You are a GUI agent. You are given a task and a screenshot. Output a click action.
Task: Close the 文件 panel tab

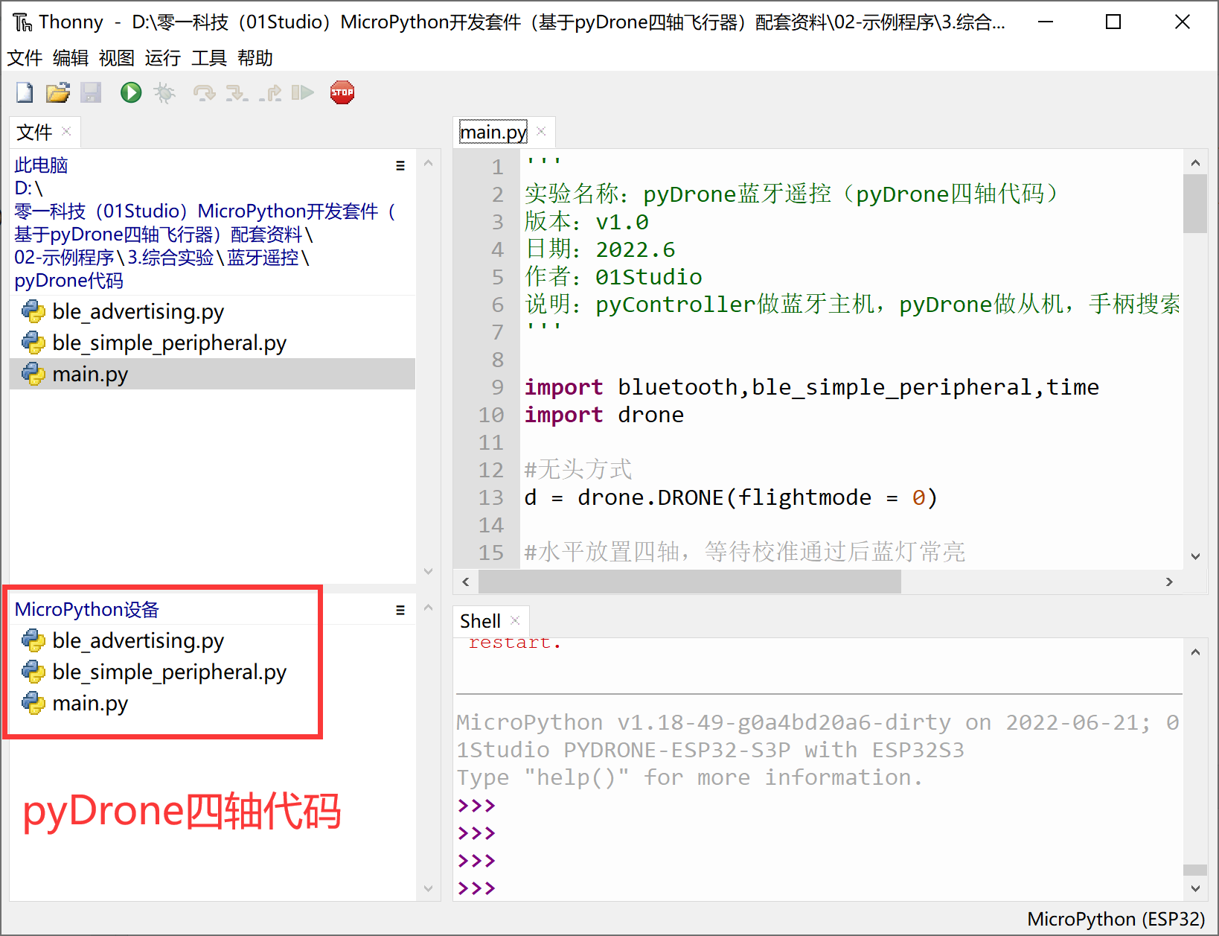point(66,131)
